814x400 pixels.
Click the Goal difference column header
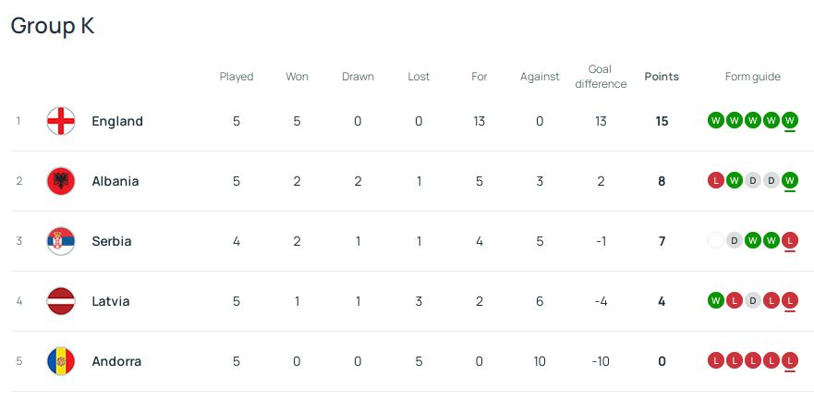[x=601, y=77]
